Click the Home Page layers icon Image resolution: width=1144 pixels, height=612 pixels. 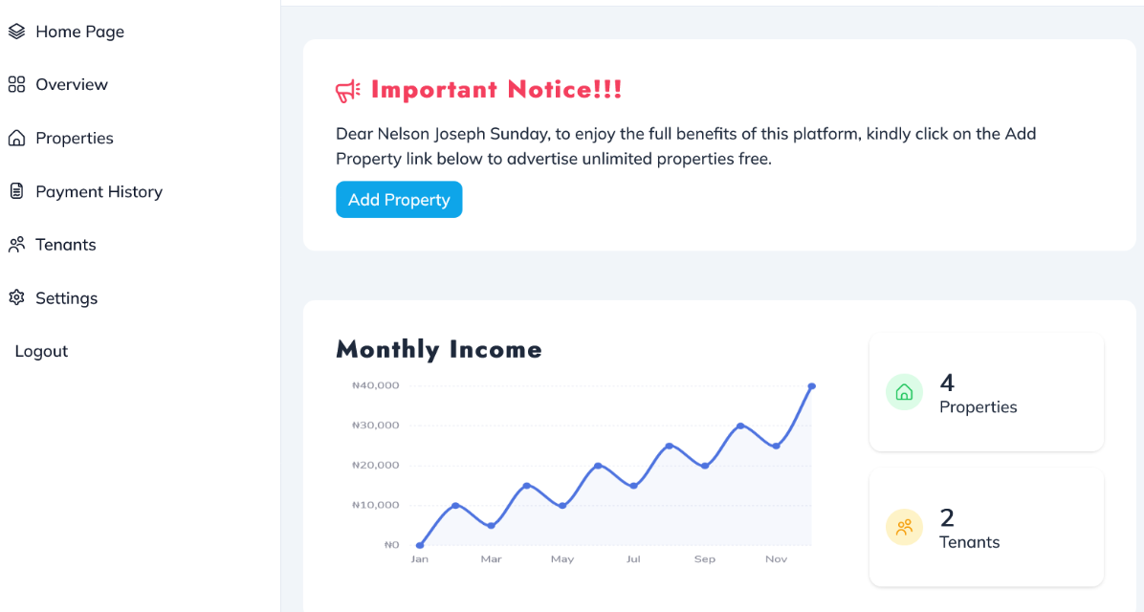(16, 32)
